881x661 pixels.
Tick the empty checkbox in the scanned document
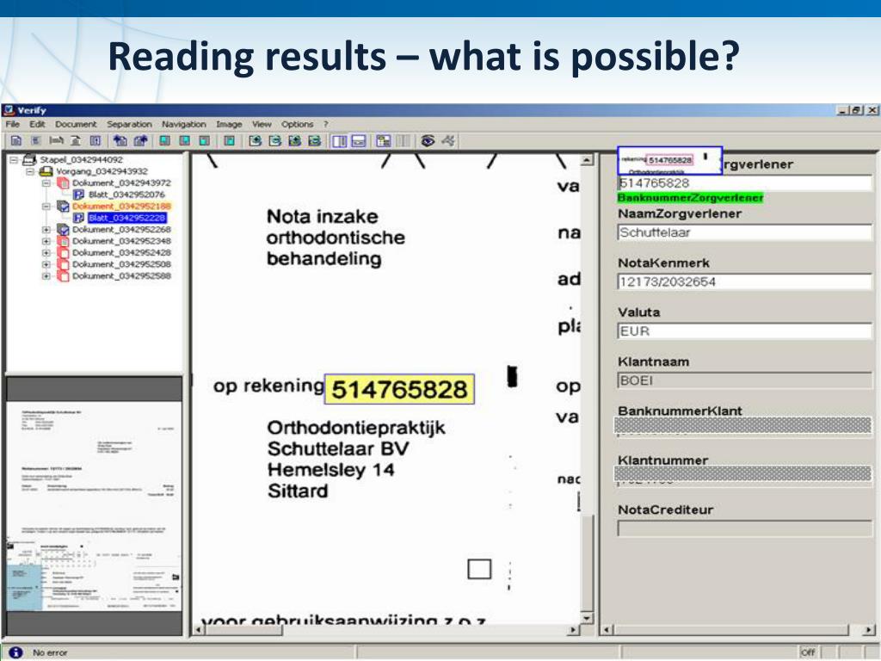(479, 569)
